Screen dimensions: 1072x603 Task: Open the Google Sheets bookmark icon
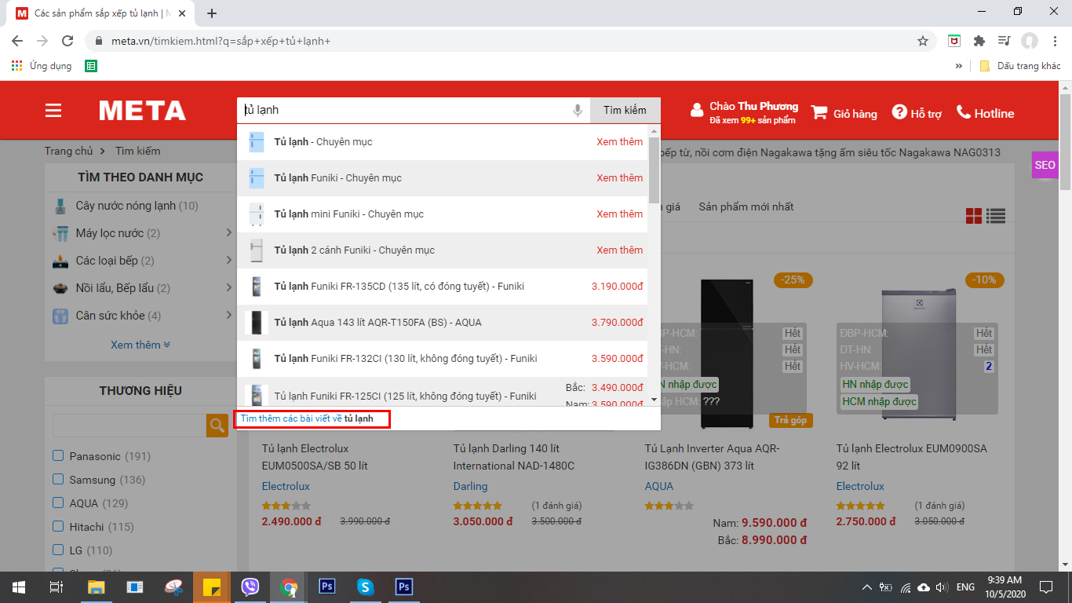point(91,66)
